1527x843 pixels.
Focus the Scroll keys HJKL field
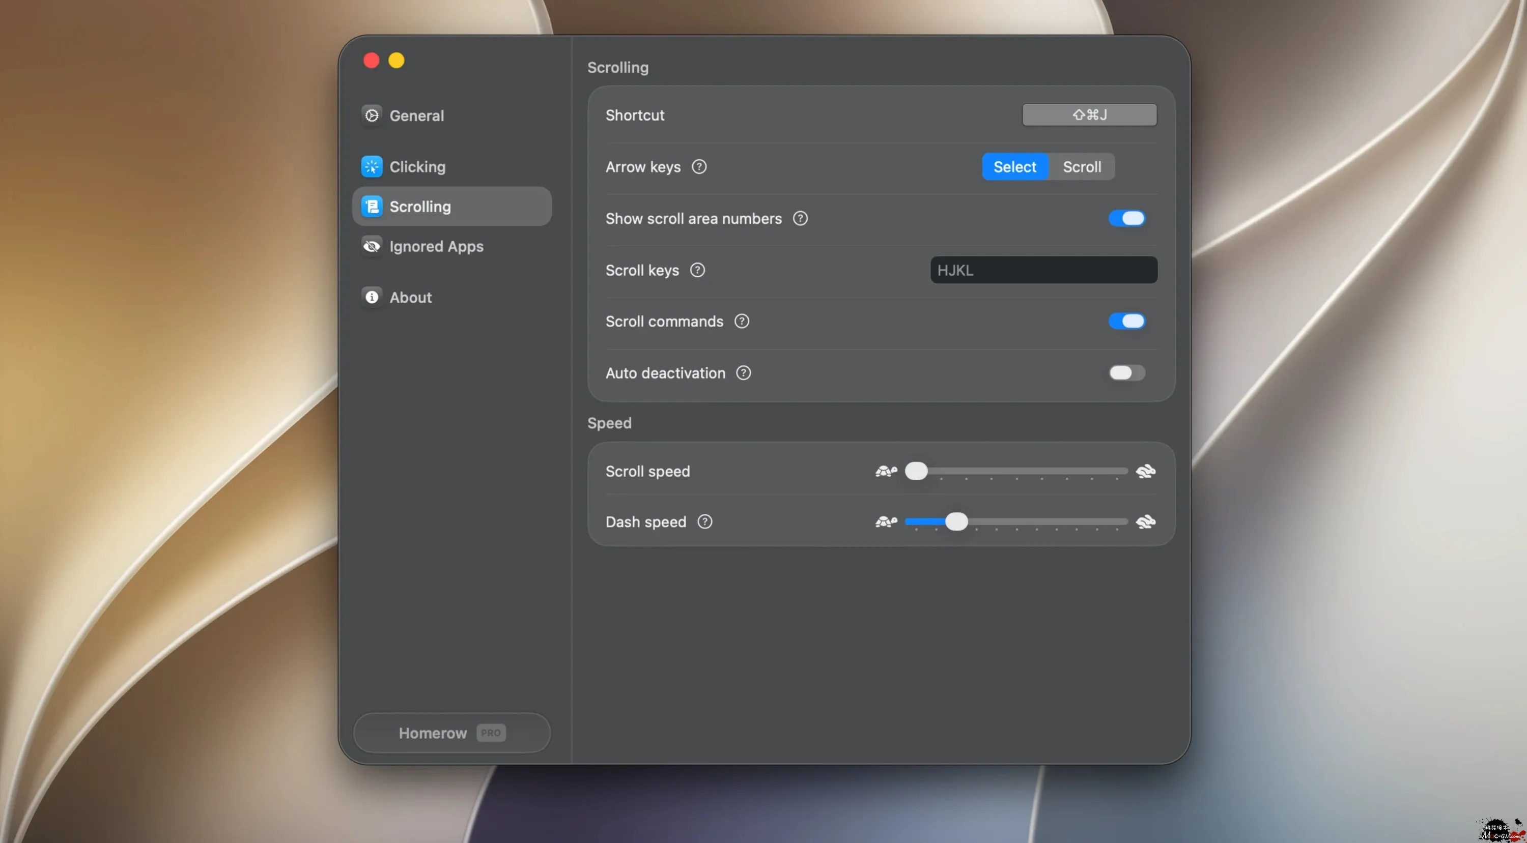click(x=1043, y=270)
